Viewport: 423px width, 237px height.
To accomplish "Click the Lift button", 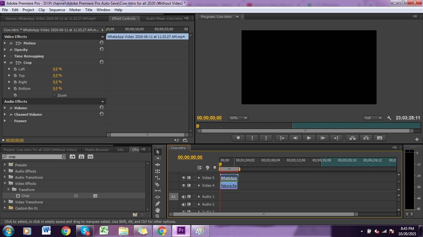I will pos(352,138).
